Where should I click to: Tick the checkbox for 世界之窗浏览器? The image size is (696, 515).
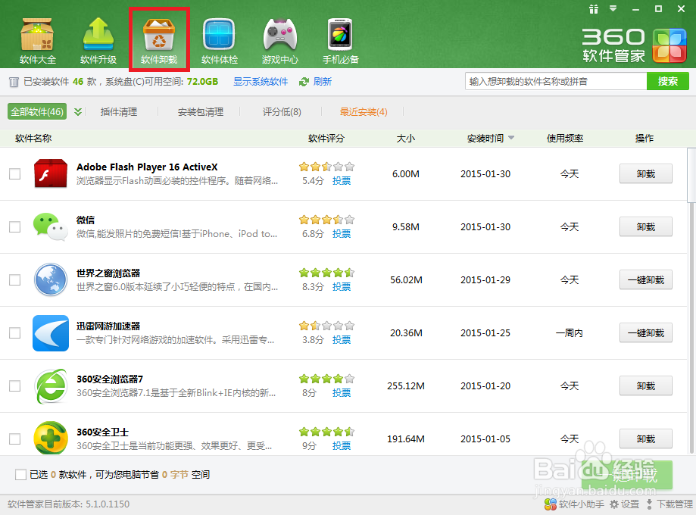pyautogui.click(x=15, y=279)
